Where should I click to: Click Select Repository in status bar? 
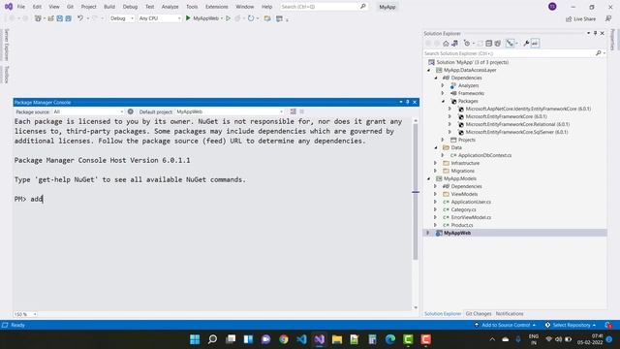(x=571, y=326)
